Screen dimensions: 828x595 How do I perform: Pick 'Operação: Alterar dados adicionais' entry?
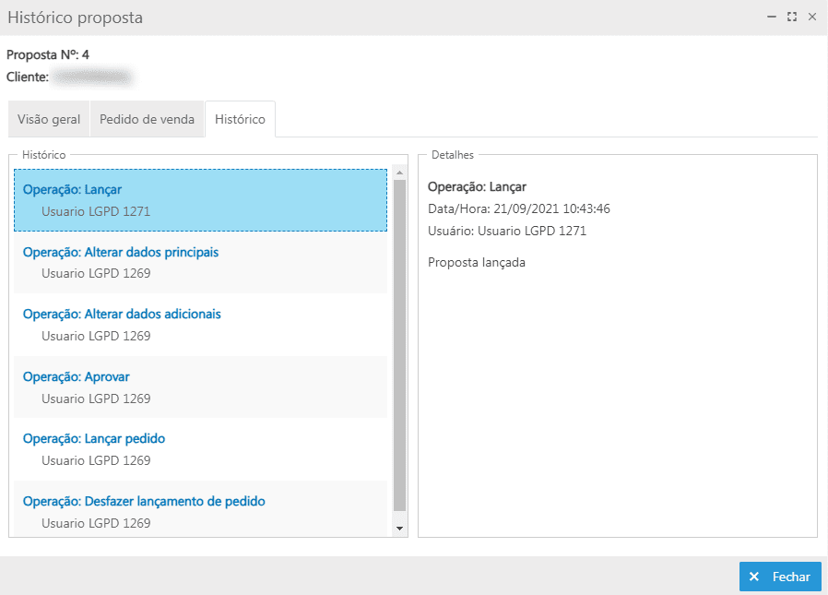pyautogui.click(x=200, y=325)
